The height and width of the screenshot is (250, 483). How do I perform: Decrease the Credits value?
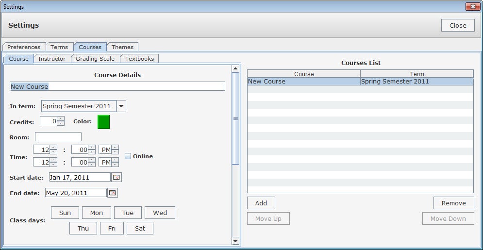pos(61,123)
